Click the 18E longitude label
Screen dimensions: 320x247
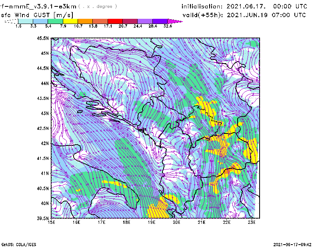point(126,222)
